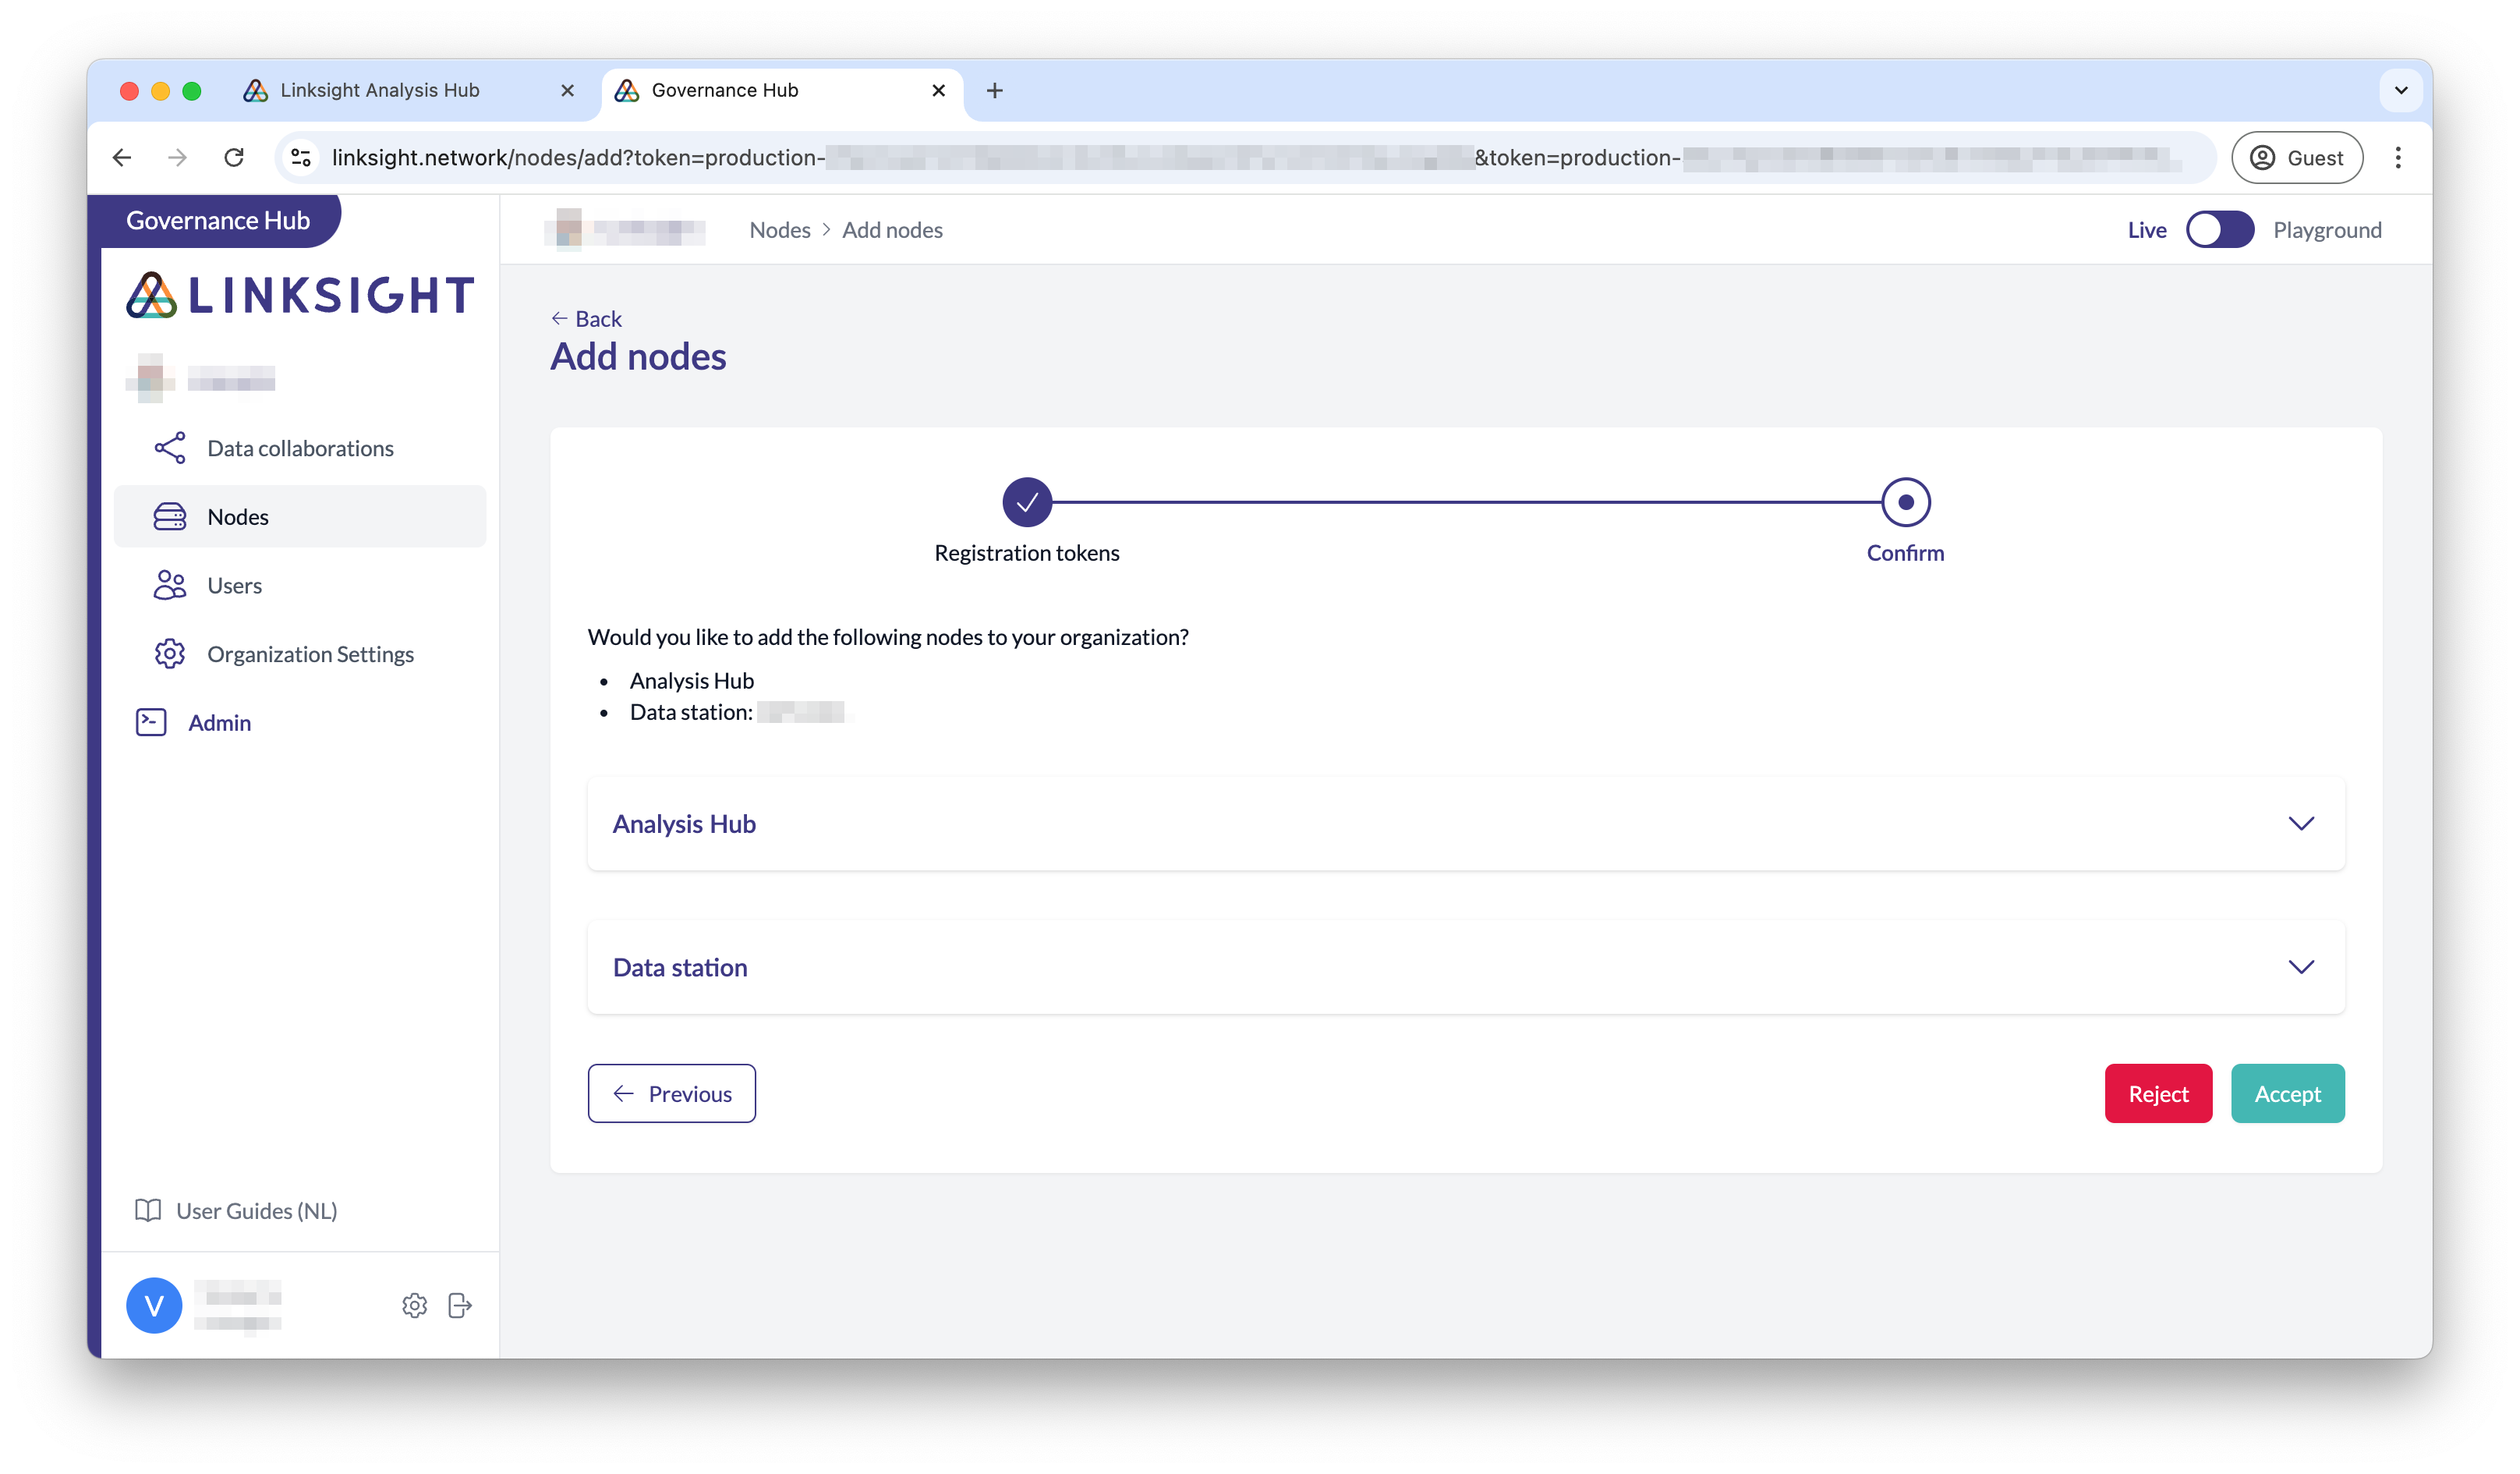
Task: Click the Previous button
Action: (x=671, y=1093)
